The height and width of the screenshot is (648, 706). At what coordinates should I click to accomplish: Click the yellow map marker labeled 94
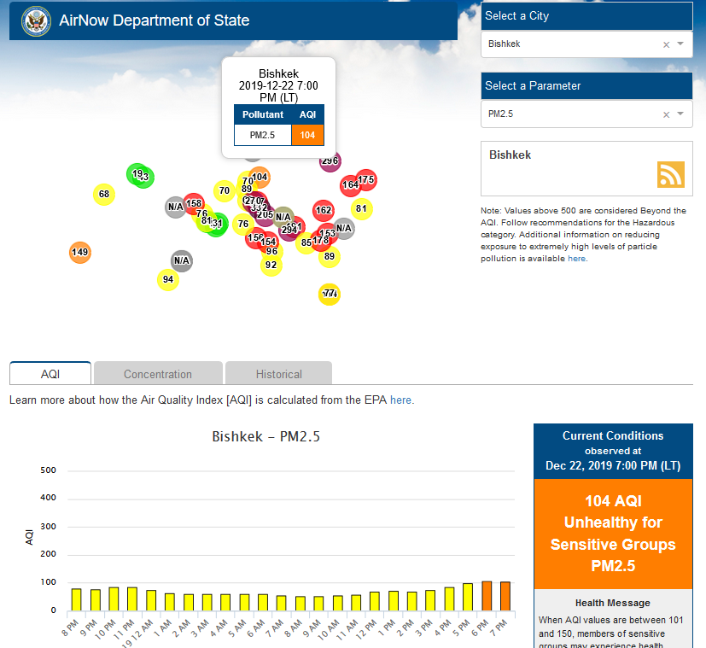point(168,280)
